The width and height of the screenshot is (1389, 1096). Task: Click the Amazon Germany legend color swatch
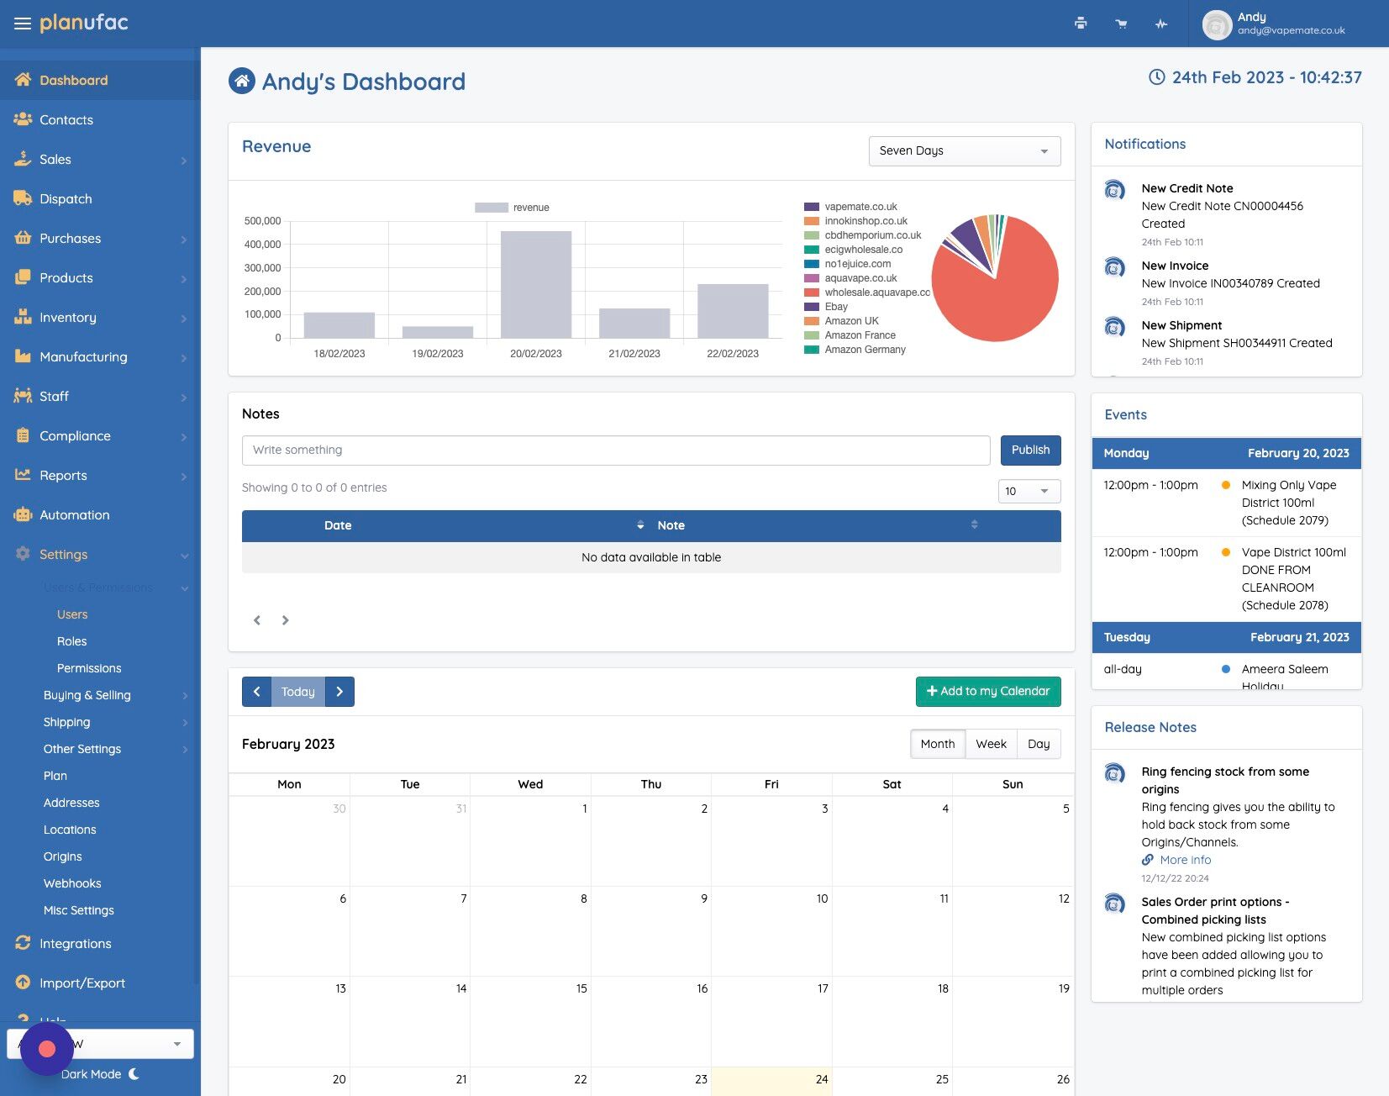point(812,350)
